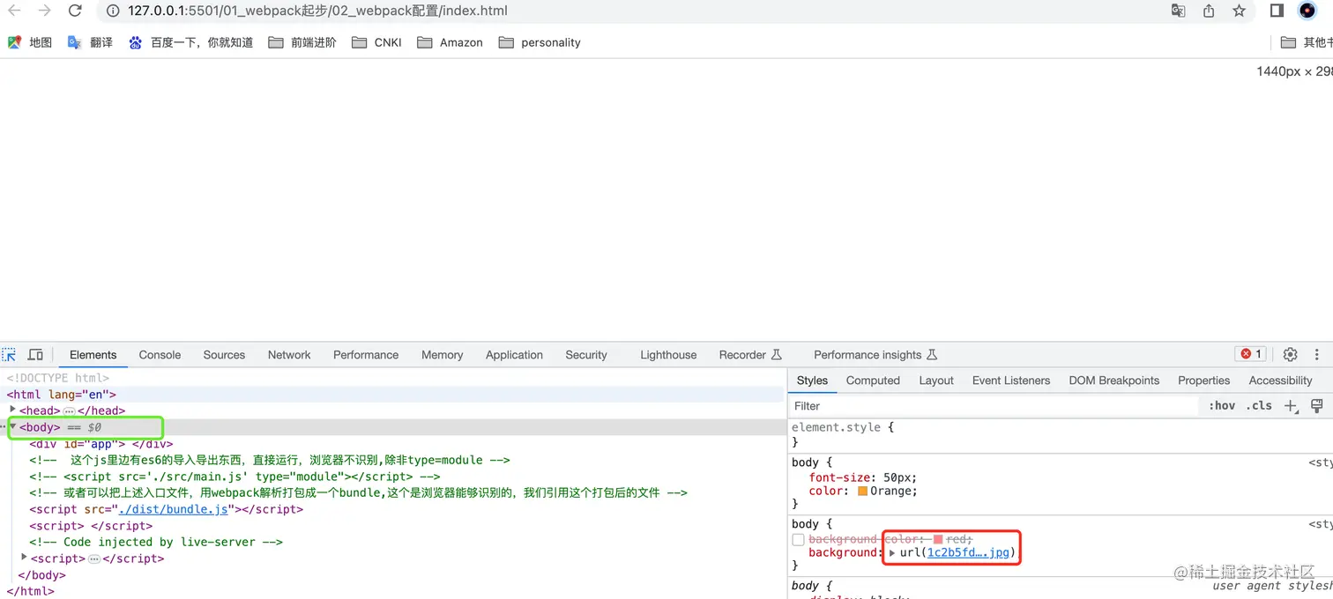Click the Styles Filter input field
Viewport: 1333px width, 599px height.
coord(994,406)
